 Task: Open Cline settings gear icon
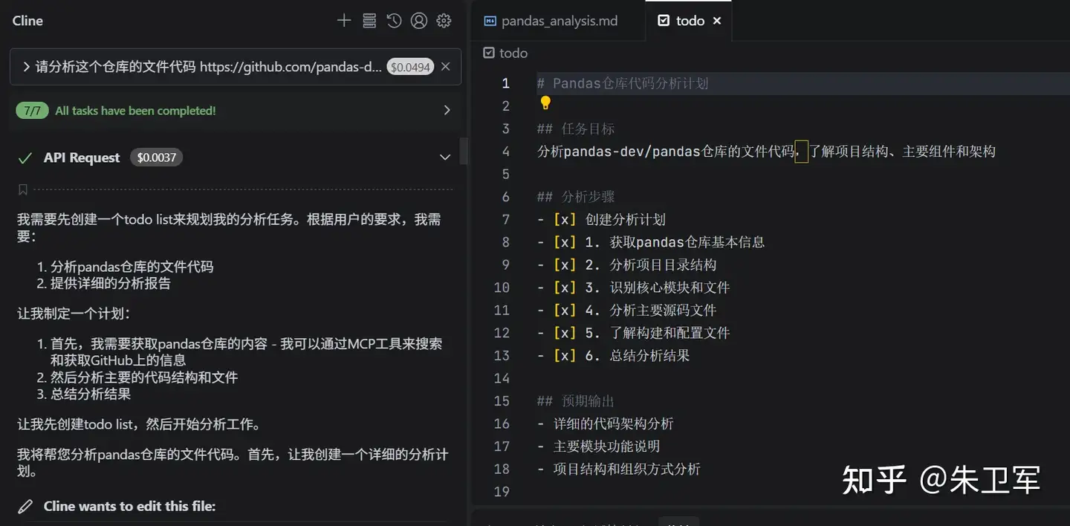(444, 21)
